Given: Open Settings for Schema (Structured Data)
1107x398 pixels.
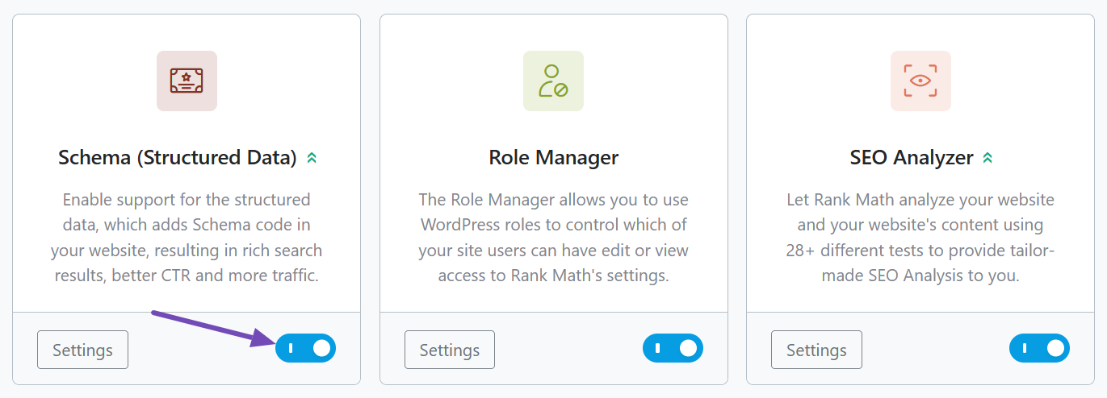Looking at the screenshot, I should (x=82, y=350).
